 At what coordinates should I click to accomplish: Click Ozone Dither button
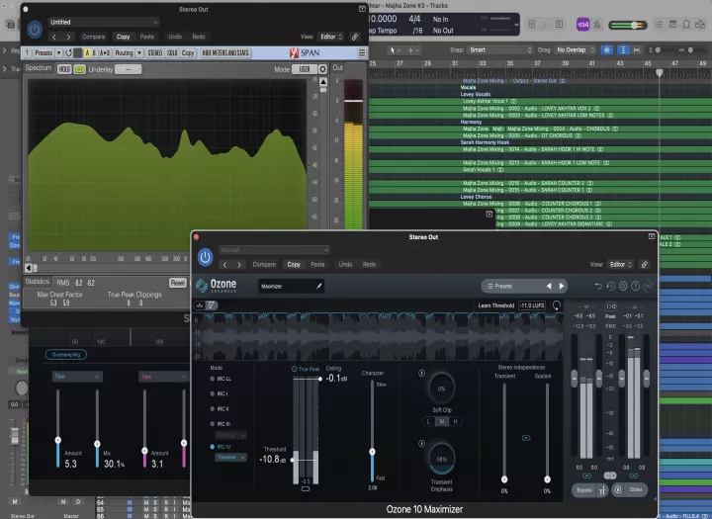[x=636, y=489]
